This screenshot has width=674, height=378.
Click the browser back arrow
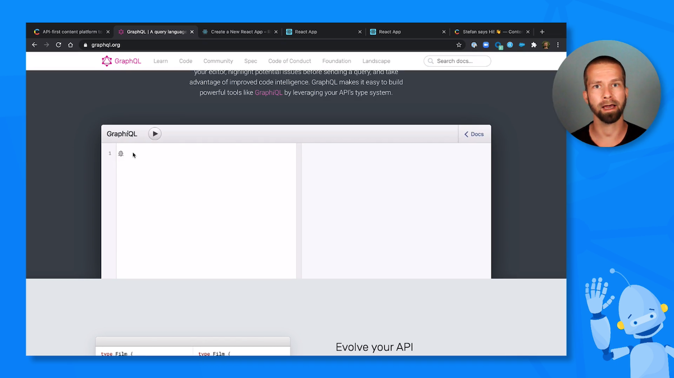34,45
